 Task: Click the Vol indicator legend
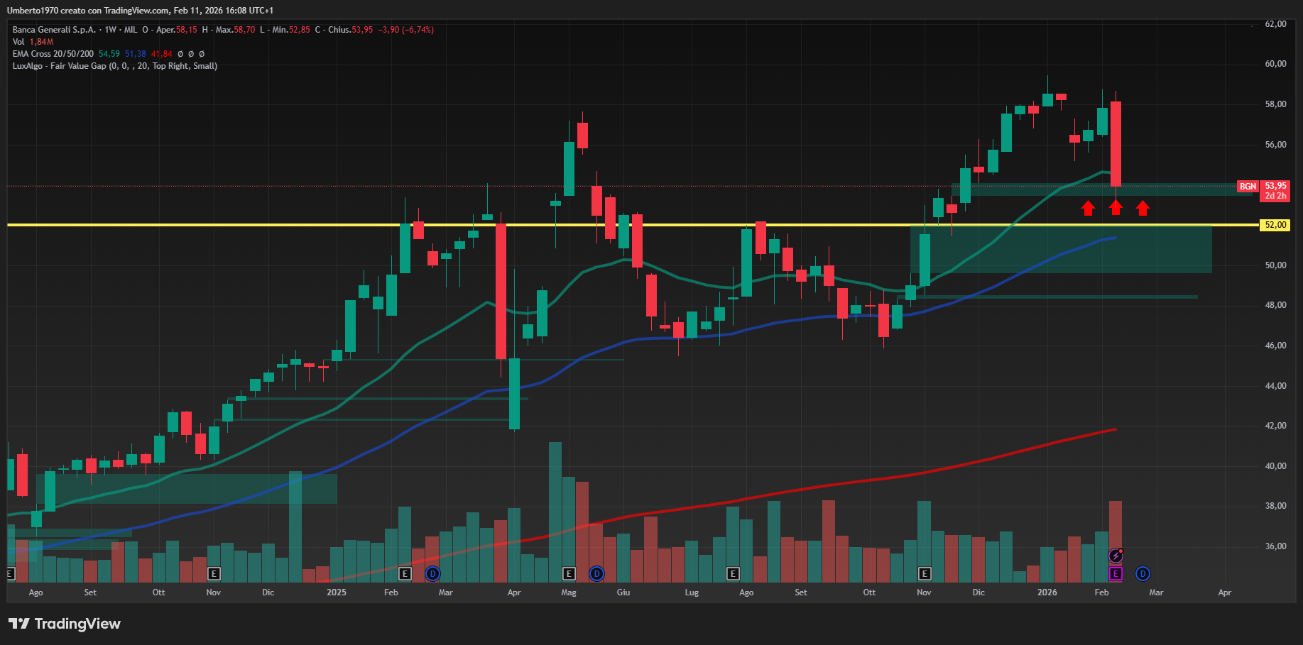18,42
